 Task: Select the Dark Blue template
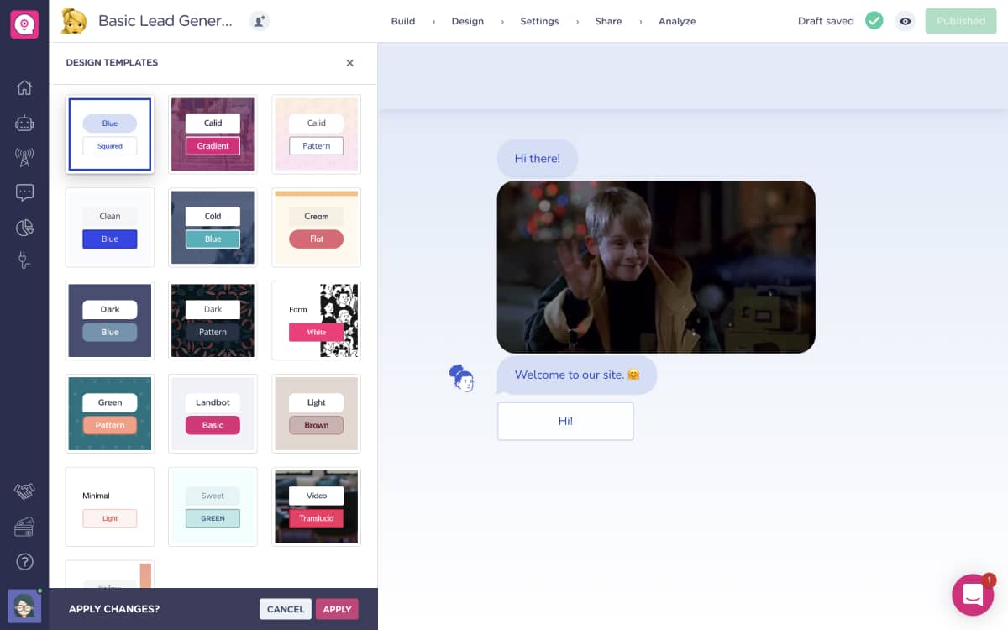click(110, 321)
